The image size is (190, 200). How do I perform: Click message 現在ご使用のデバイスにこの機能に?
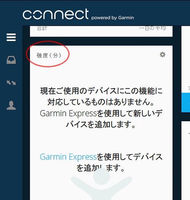(101, 91)
